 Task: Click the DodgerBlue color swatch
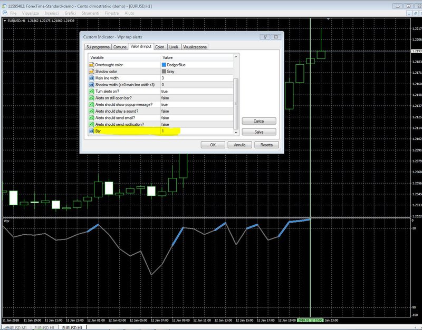(x=164, y=64)
